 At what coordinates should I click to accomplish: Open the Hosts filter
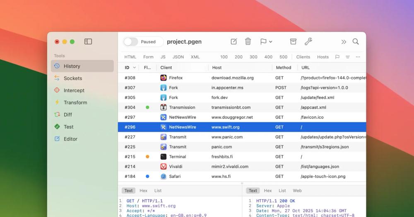[x=323, y=57]
